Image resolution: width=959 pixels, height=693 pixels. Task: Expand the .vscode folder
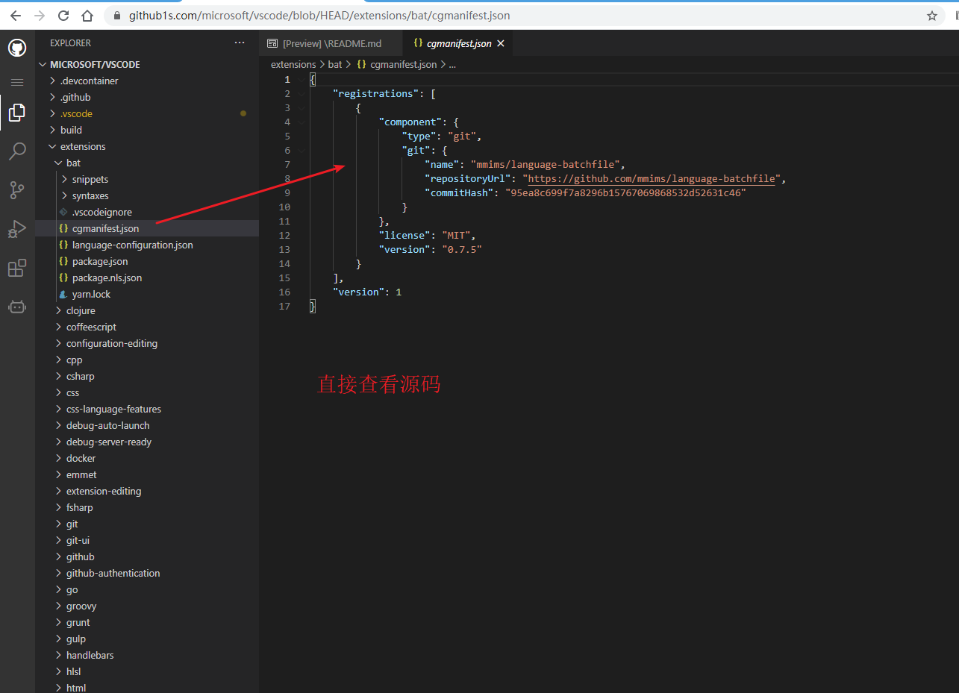(147, 113)
